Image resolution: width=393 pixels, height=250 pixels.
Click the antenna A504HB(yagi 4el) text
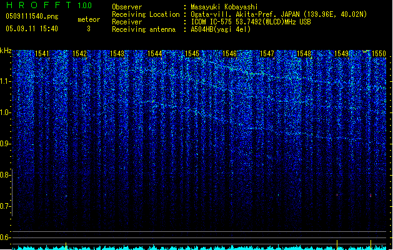point(221,29)
